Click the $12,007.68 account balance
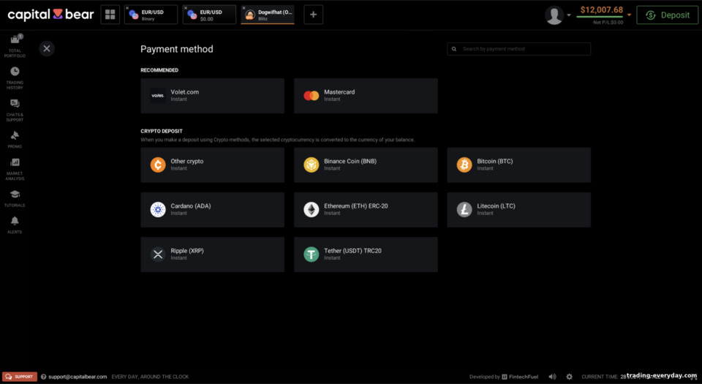Image resolution: width=702 pixels, height=384 pixels. point(602,10)
